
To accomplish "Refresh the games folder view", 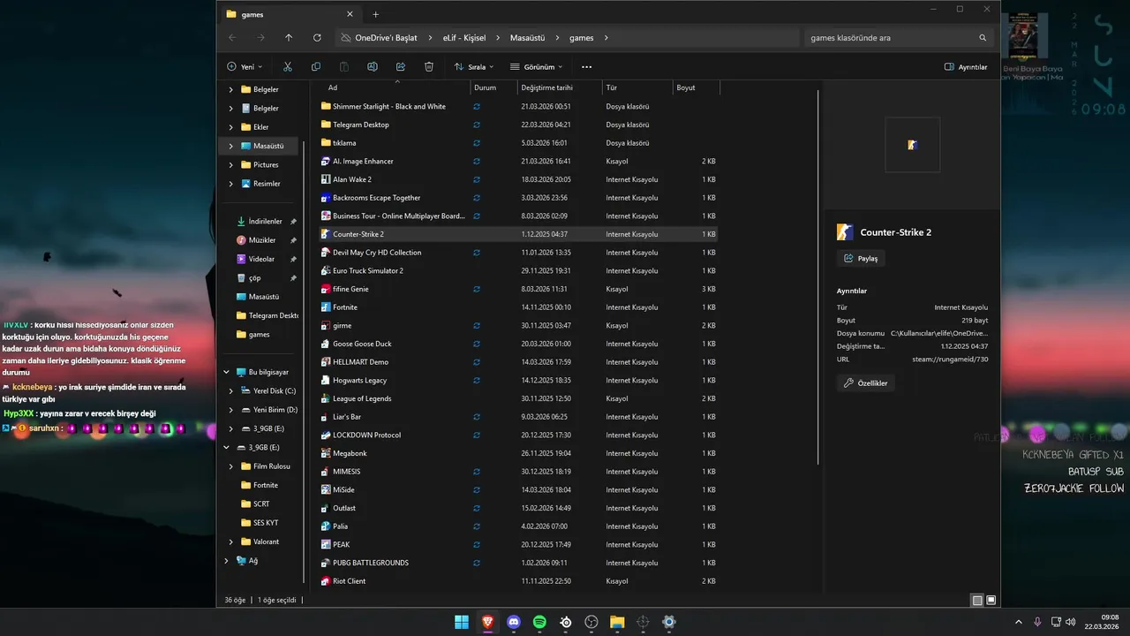I will (317, 38).
